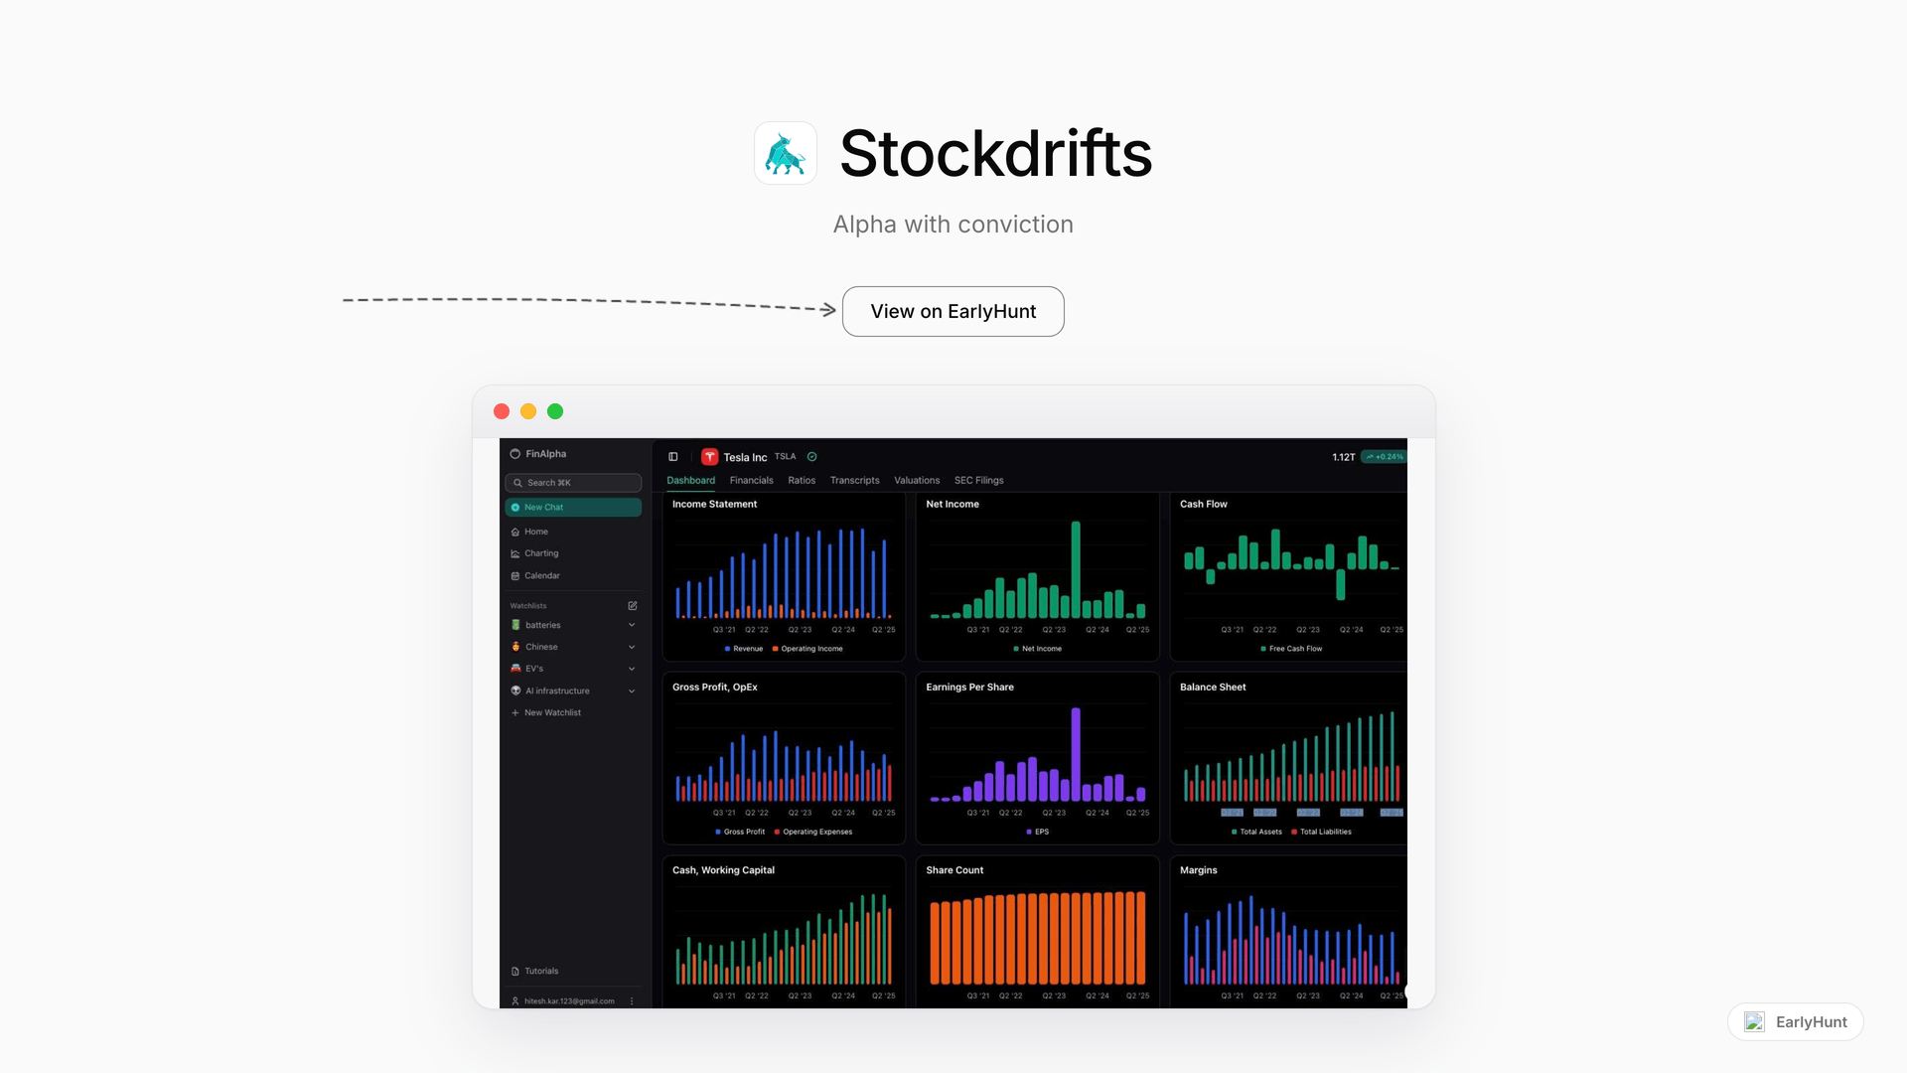Screen dimensions: 1907x1073
Task: Open the three-dot account menu
Action: (x=632, y=1000)
